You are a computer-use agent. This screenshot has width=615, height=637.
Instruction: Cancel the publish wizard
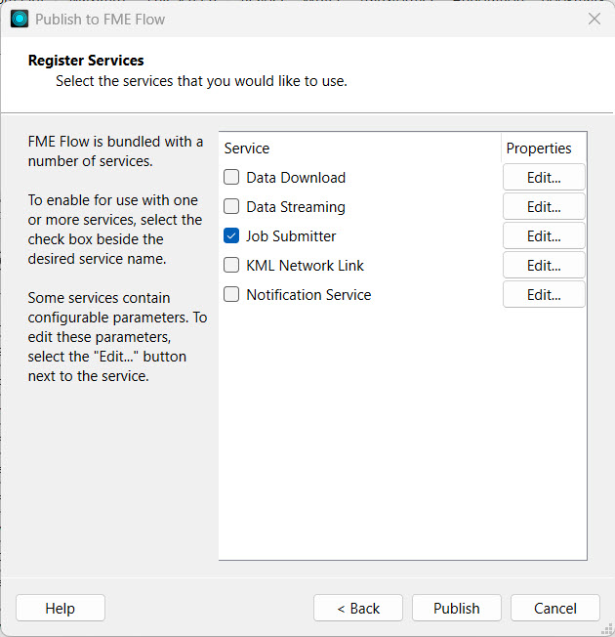554,609
